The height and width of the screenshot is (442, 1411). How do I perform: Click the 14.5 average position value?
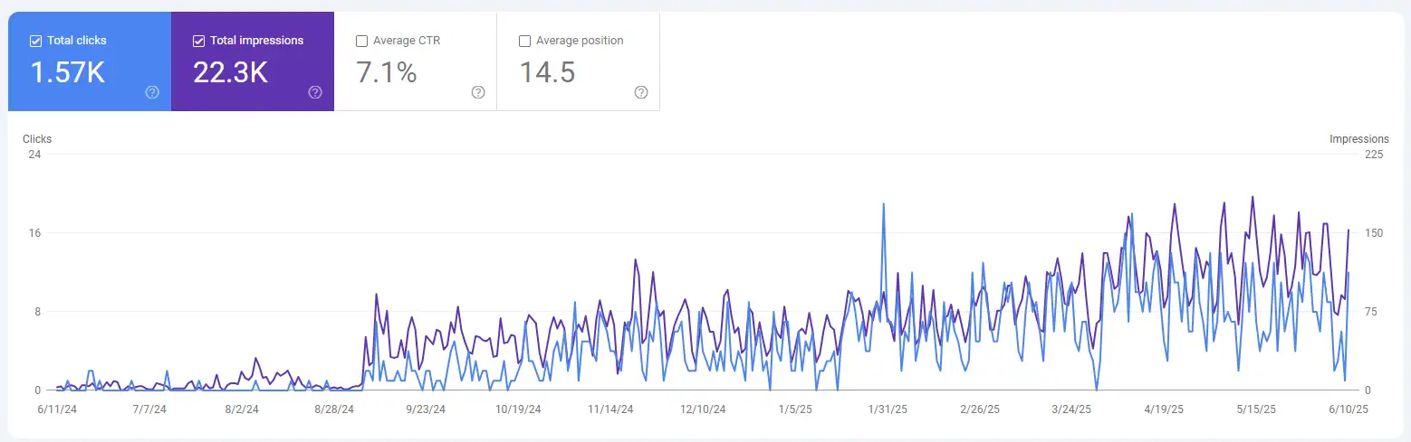coord(547,72)
